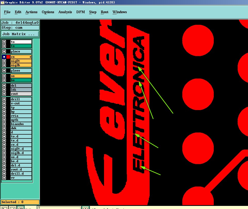Open the Analysis menu

[65, 12]
